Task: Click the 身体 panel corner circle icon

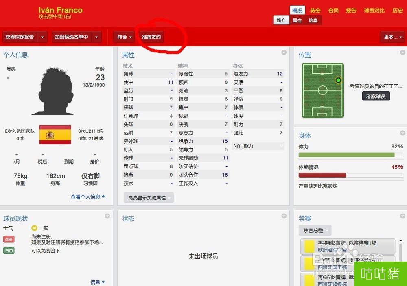Action: [x=403, y=133]
